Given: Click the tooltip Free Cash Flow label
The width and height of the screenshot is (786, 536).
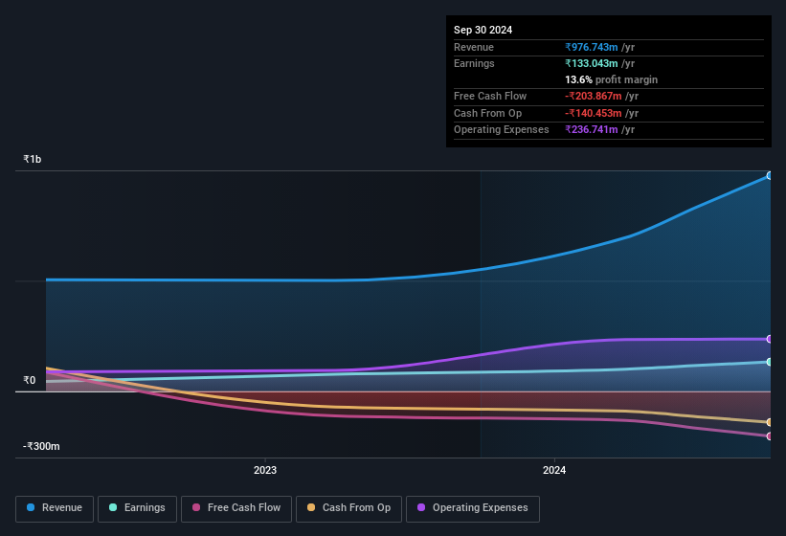Looking at the screenshot, I should 490,96.
